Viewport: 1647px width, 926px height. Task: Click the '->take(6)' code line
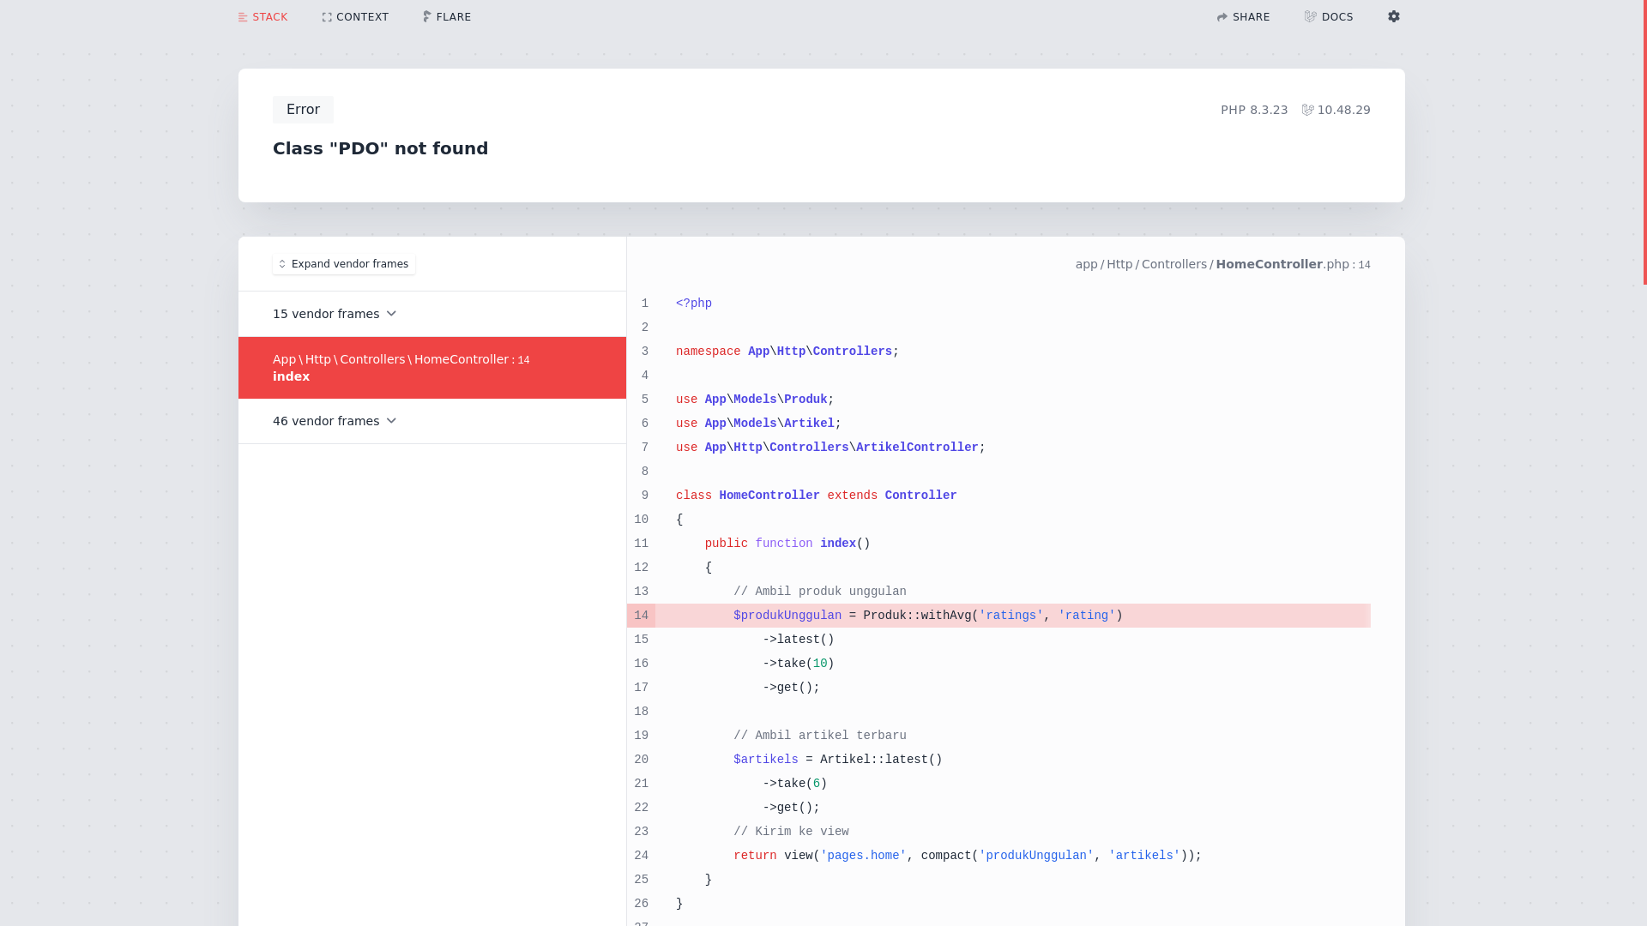tap(795, 784)
